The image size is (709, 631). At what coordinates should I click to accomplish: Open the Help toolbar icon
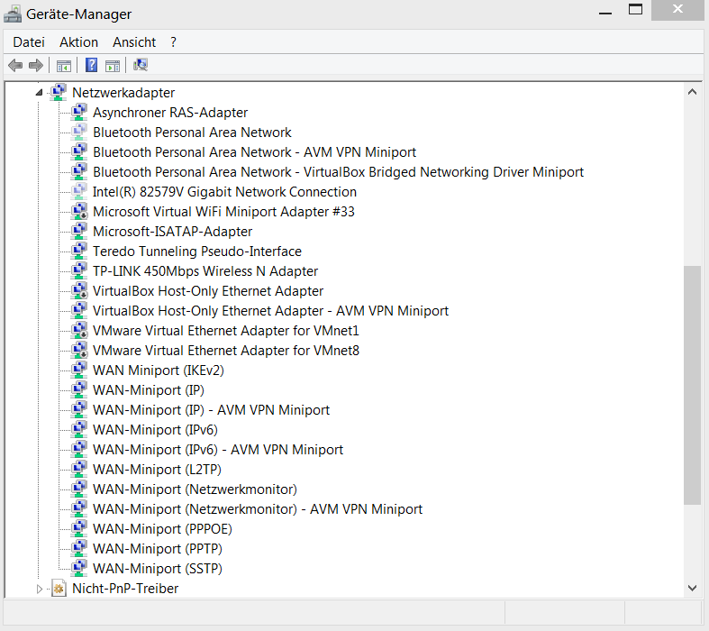coord(91,66)
